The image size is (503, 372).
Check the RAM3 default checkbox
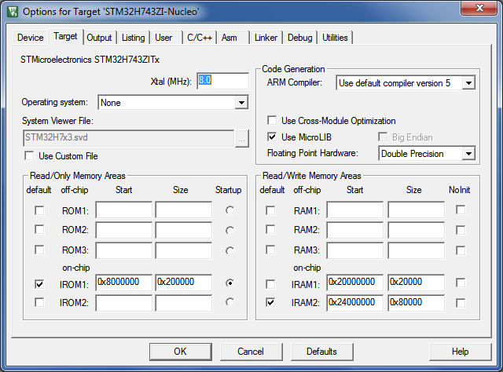click(x=270, y=250)
